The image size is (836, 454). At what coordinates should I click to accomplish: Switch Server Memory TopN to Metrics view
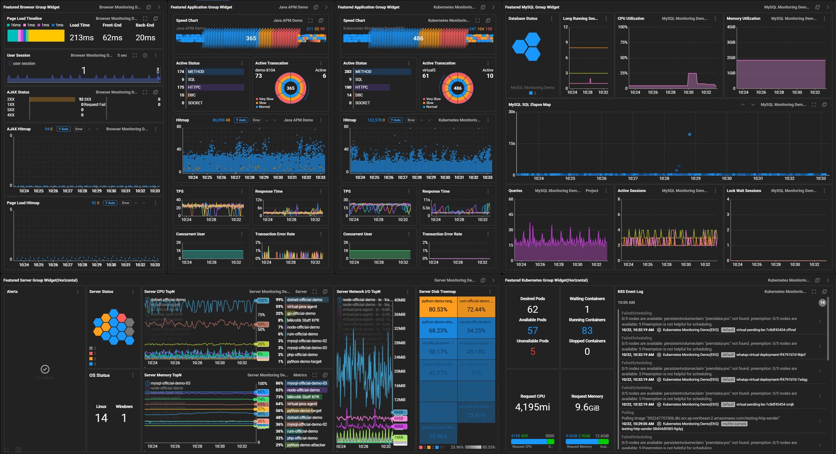(x=300, y=375)
